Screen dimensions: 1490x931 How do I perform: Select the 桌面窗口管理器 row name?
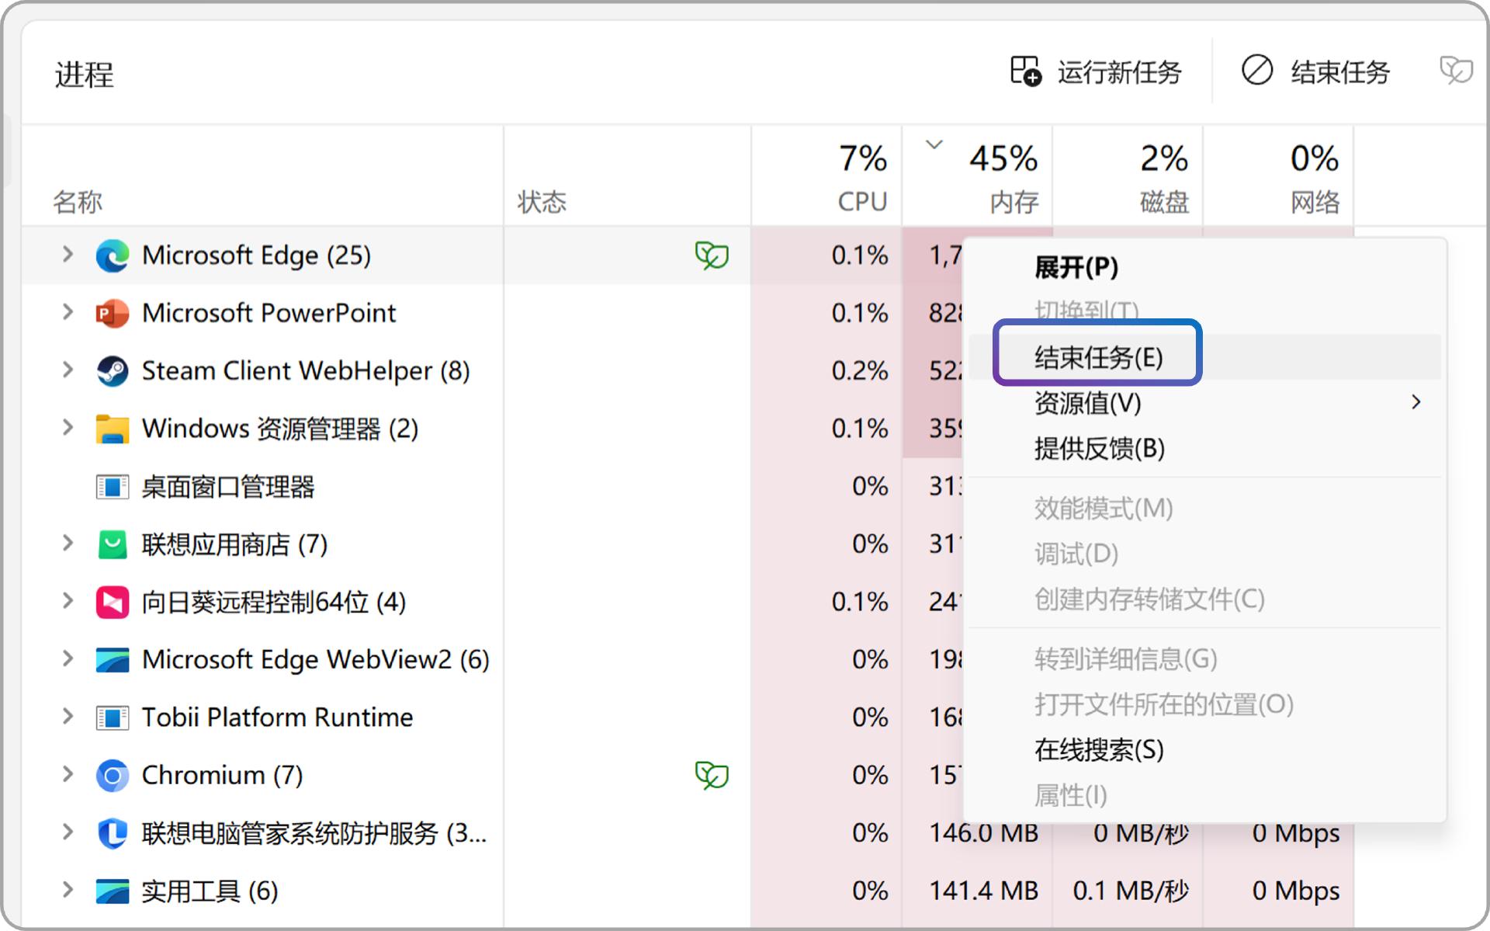pos(227,487)
